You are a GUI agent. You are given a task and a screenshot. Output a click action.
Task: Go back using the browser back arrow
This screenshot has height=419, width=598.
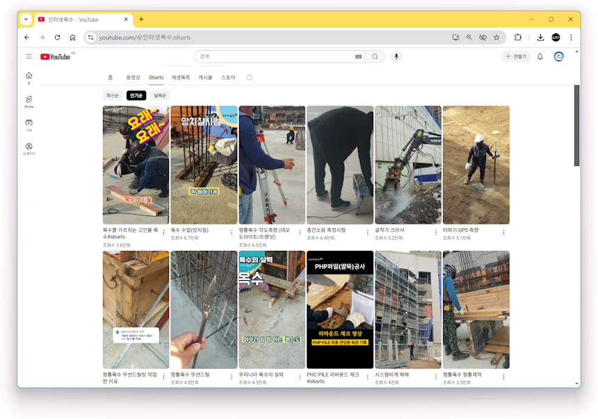tap(26, 38)
